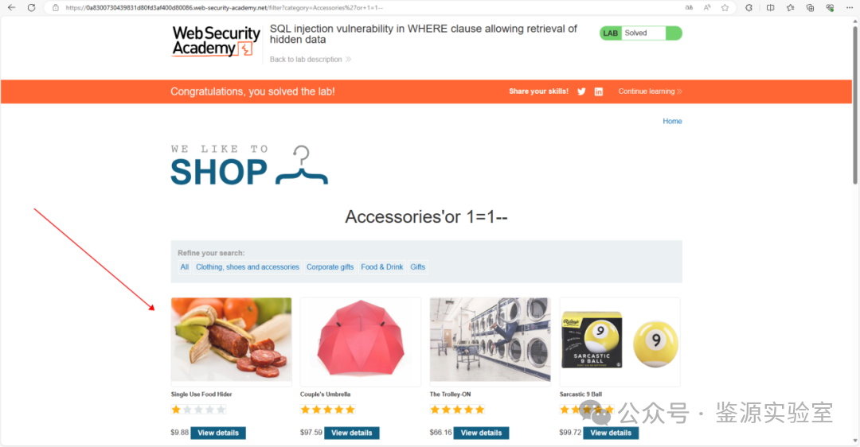View details of Single Use Food Hider
The height and width of the screenshot is (447, 860).
pyautogui.click(x=218, y=433)
